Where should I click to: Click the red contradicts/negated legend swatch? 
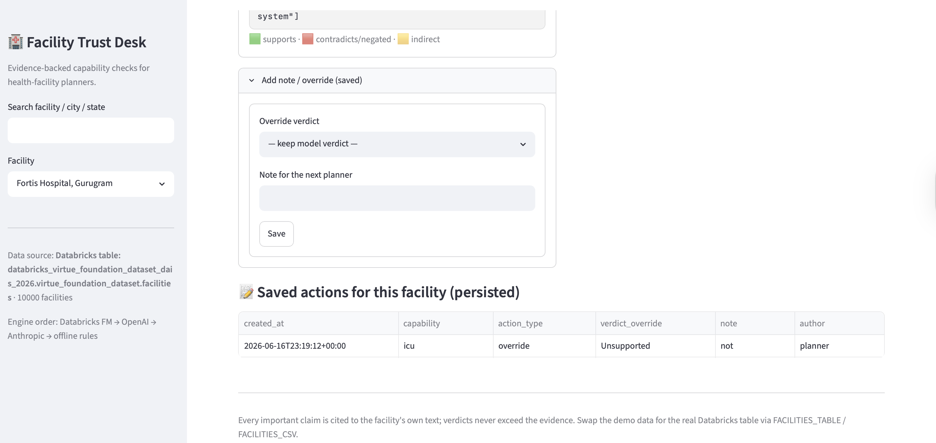[x=307, y=39]
